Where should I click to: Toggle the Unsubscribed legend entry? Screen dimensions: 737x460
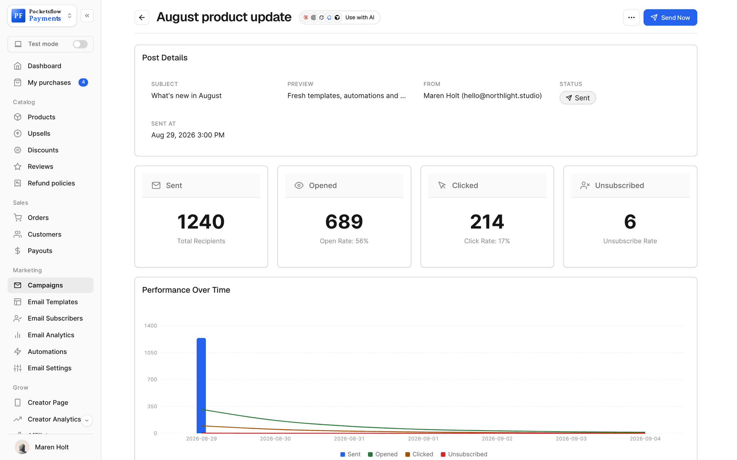tap(464, 454)
